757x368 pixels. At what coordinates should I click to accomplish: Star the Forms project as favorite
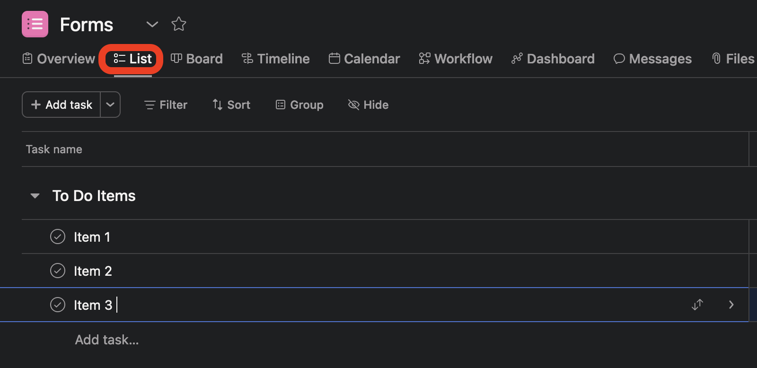(179, 24)
